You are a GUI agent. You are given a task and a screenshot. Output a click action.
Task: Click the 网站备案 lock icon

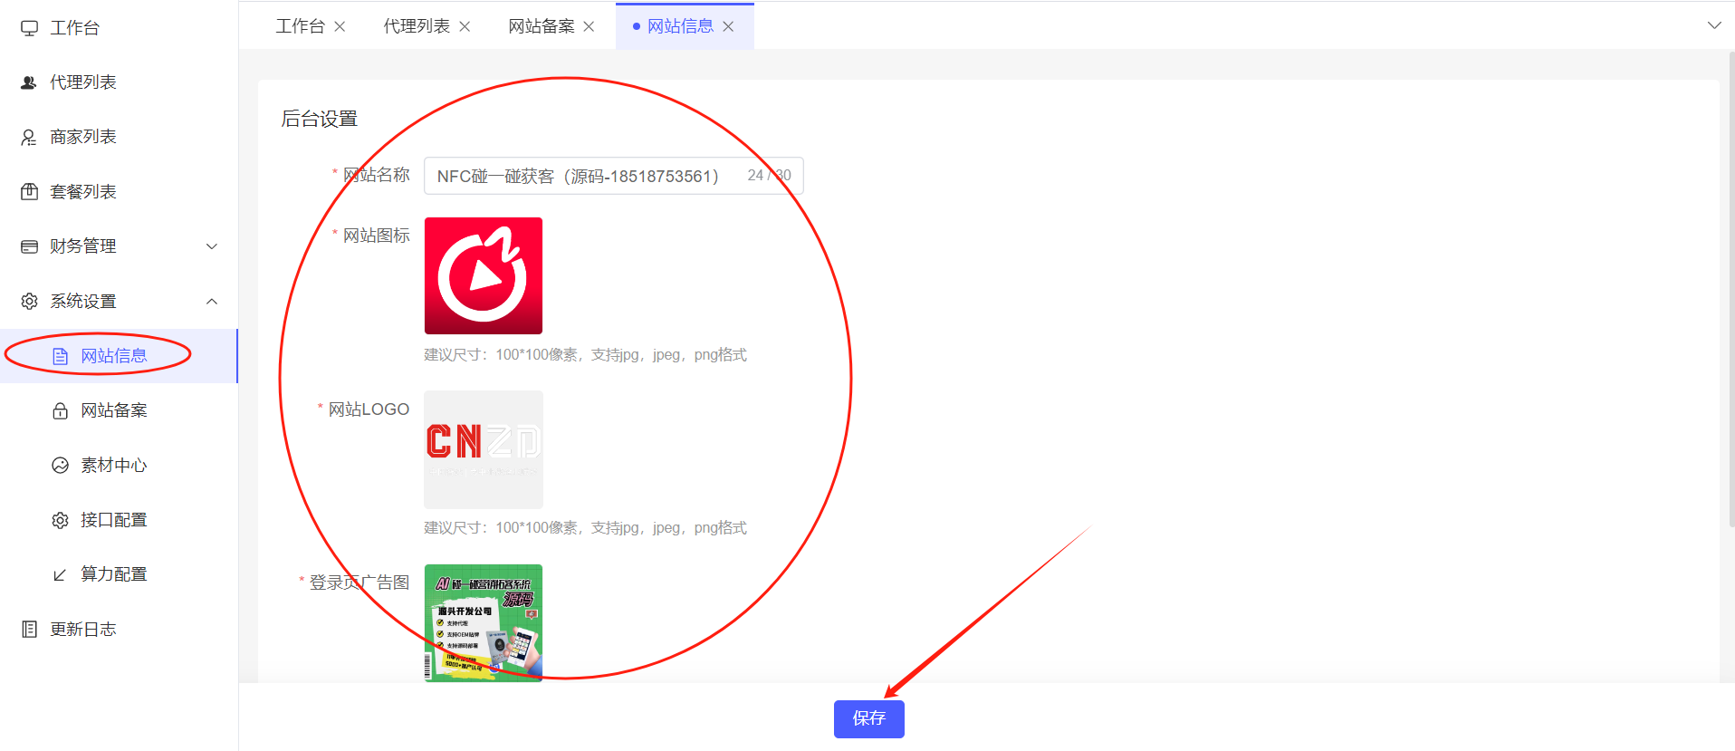coord(61,410)
